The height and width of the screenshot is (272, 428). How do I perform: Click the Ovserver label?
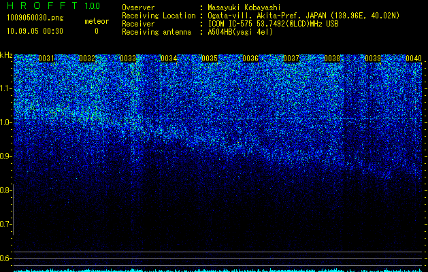coord(138,7)
